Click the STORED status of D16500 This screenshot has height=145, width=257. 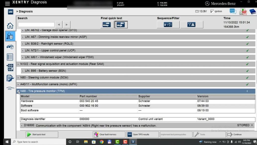[243, 125]
